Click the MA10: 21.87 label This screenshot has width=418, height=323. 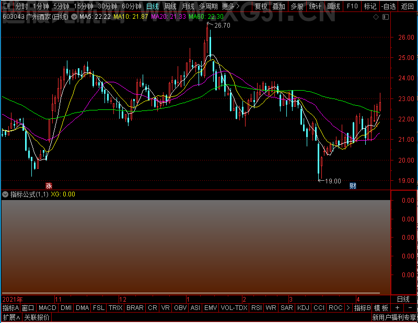[x=131, y=17]
